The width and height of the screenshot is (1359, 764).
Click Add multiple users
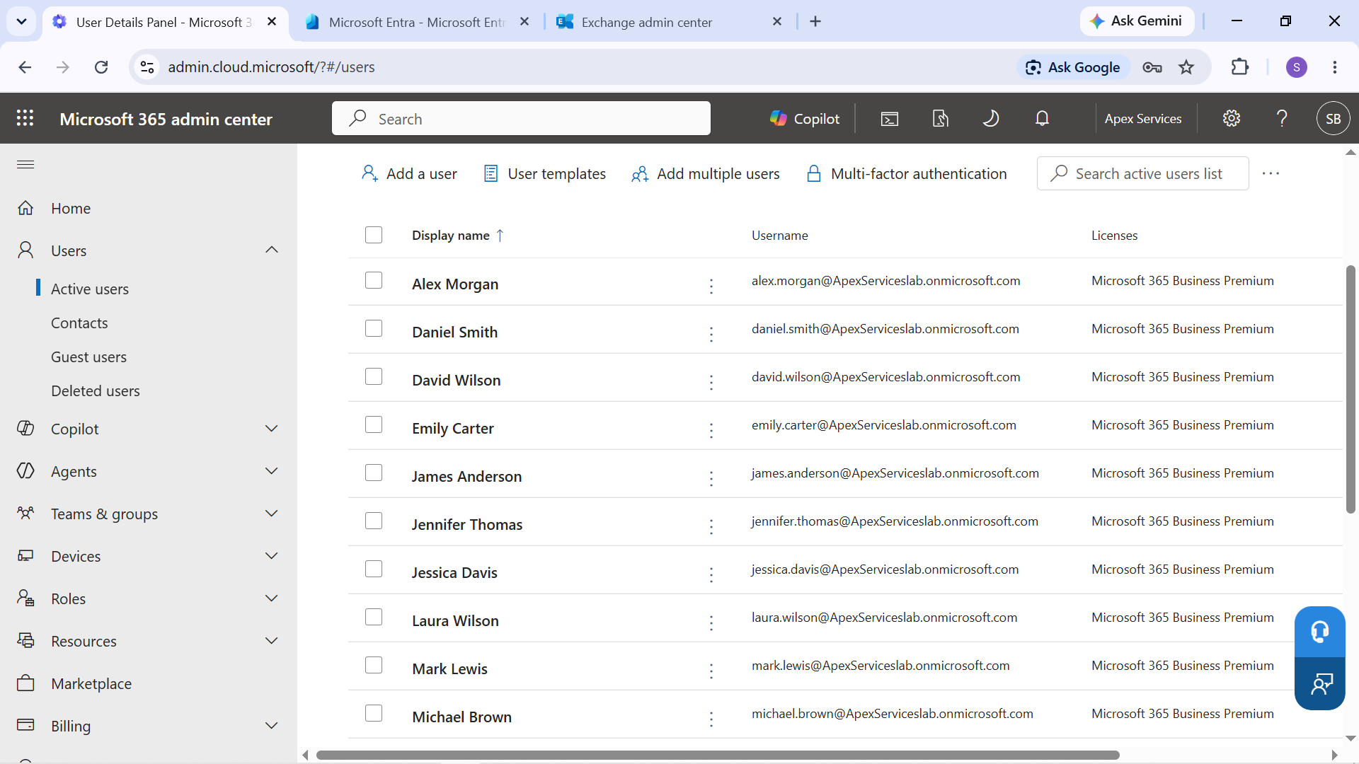tap(705, 173)
